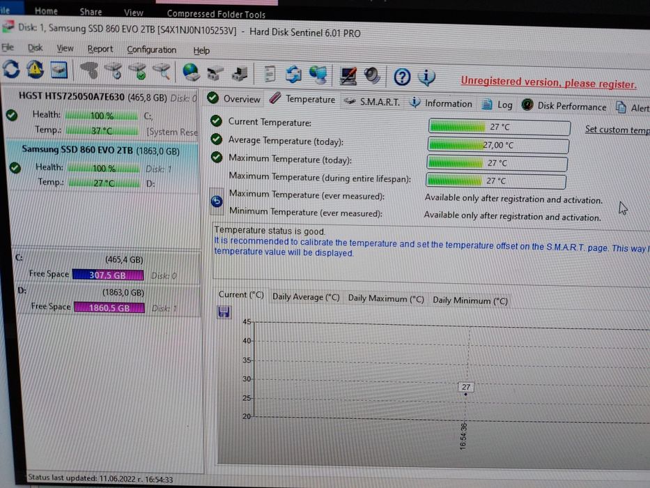Open the Disk menu
Viewport: 650px width, 488px height.
tap(36, 47)
